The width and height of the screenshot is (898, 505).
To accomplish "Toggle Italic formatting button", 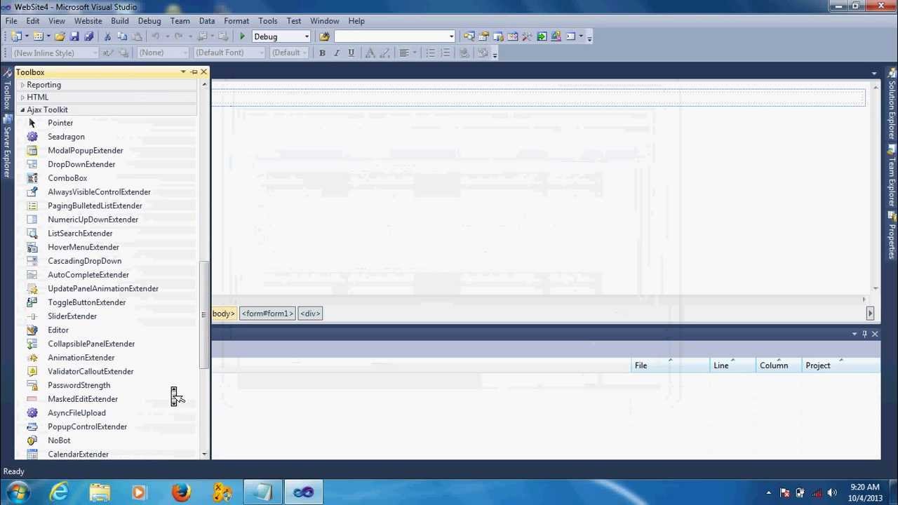I will tap(337, 53).
